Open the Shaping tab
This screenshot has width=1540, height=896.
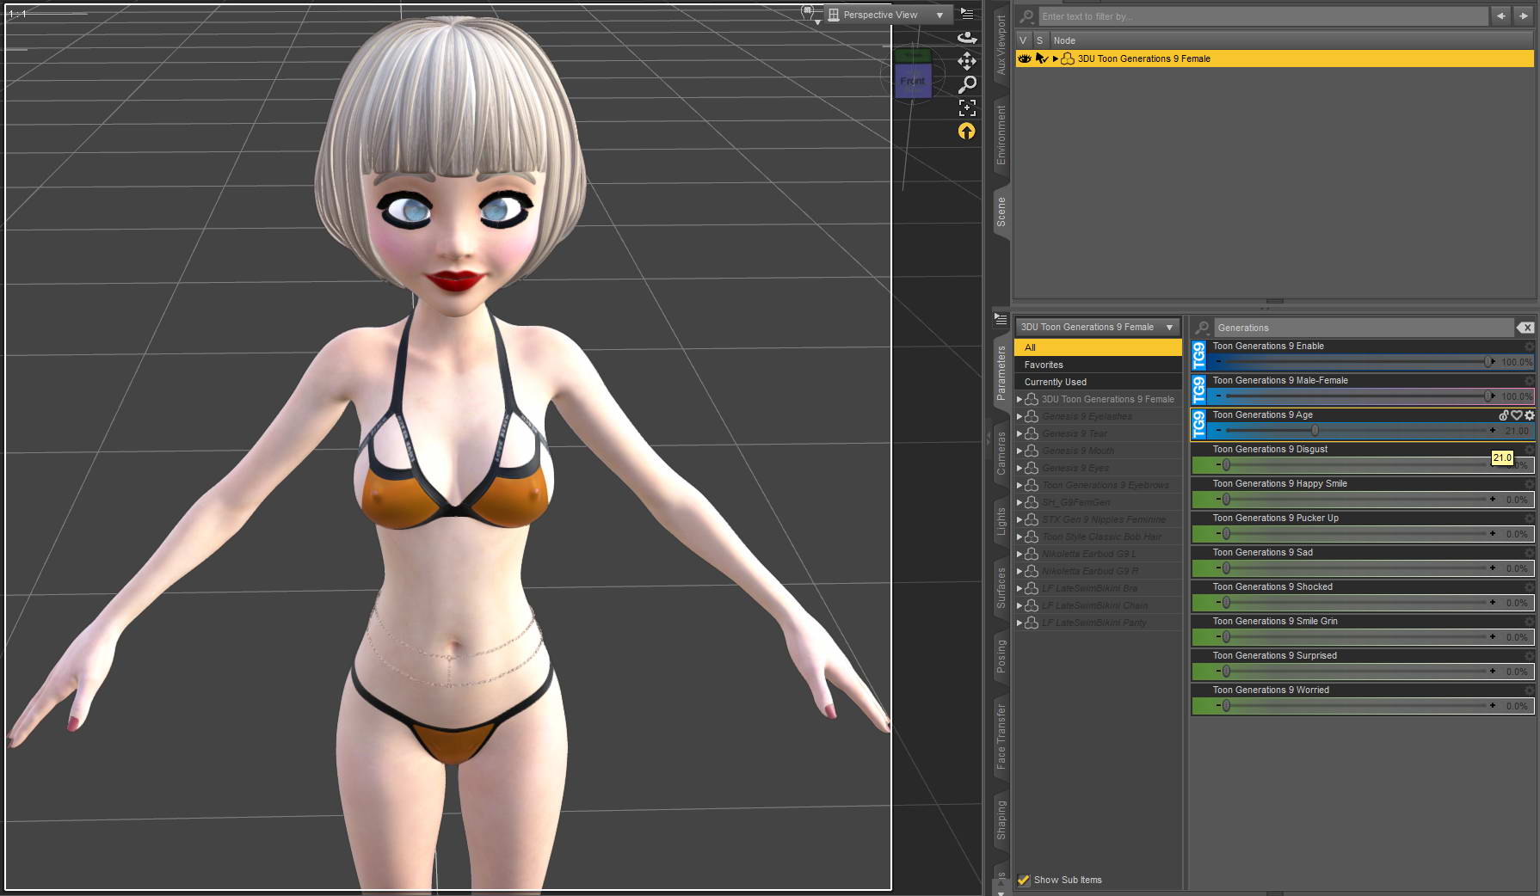coord(1001,819)
